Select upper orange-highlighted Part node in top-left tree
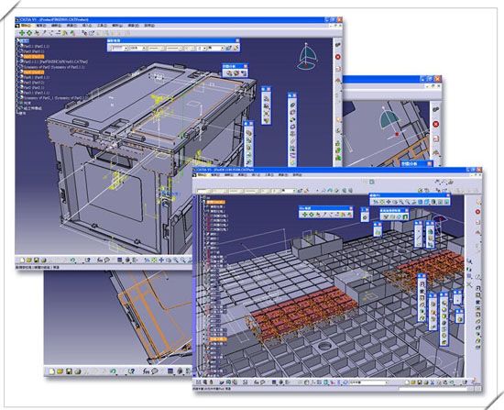The width and height of the screenshot is (504, 410). click(33, 56)
